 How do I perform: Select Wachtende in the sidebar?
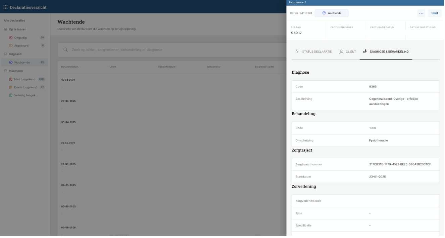pos(22,63)
